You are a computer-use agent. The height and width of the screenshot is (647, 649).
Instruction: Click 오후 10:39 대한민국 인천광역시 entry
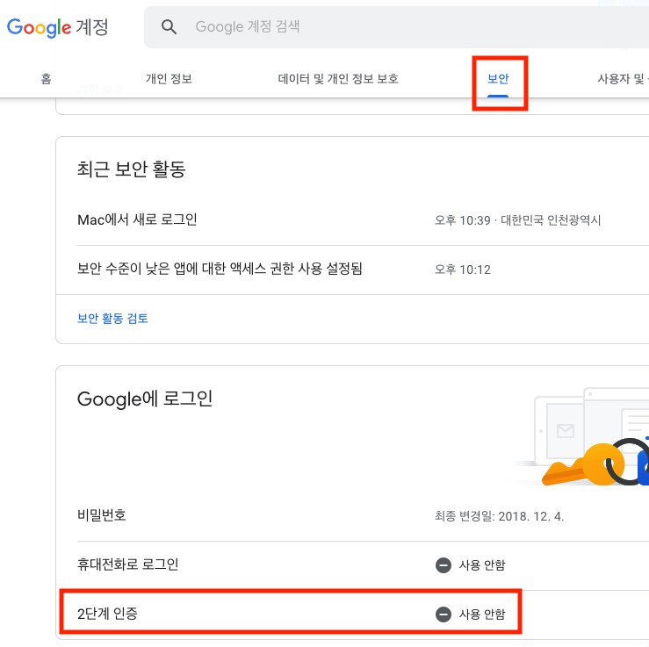(x=517, y=220)
